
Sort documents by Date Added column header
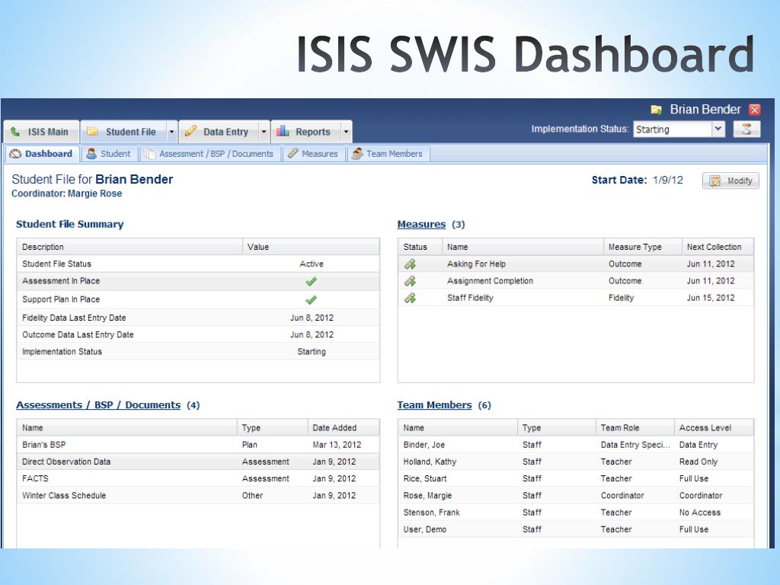[344, 428]
